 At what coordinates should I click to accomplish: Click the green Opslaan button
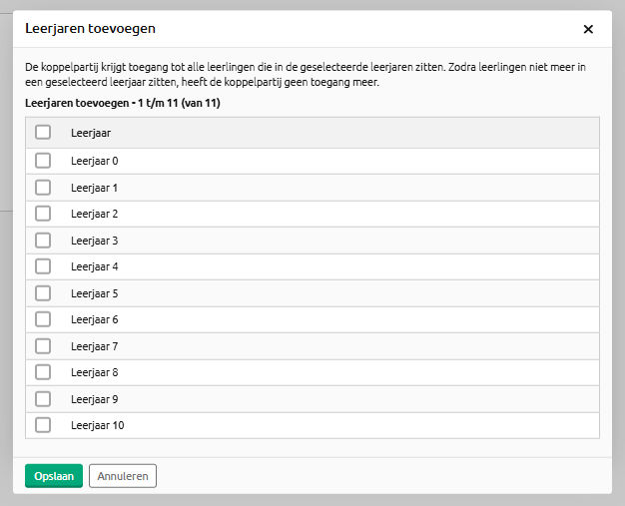(x=54, y=476)
